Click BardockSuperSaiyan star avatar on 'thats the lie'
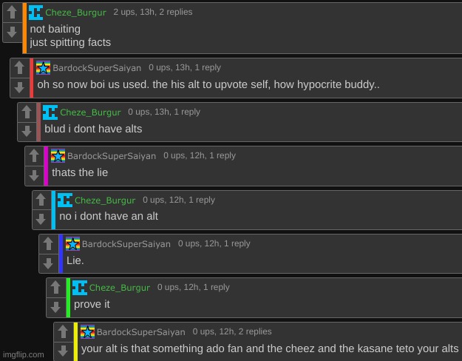 click(58, 156)
